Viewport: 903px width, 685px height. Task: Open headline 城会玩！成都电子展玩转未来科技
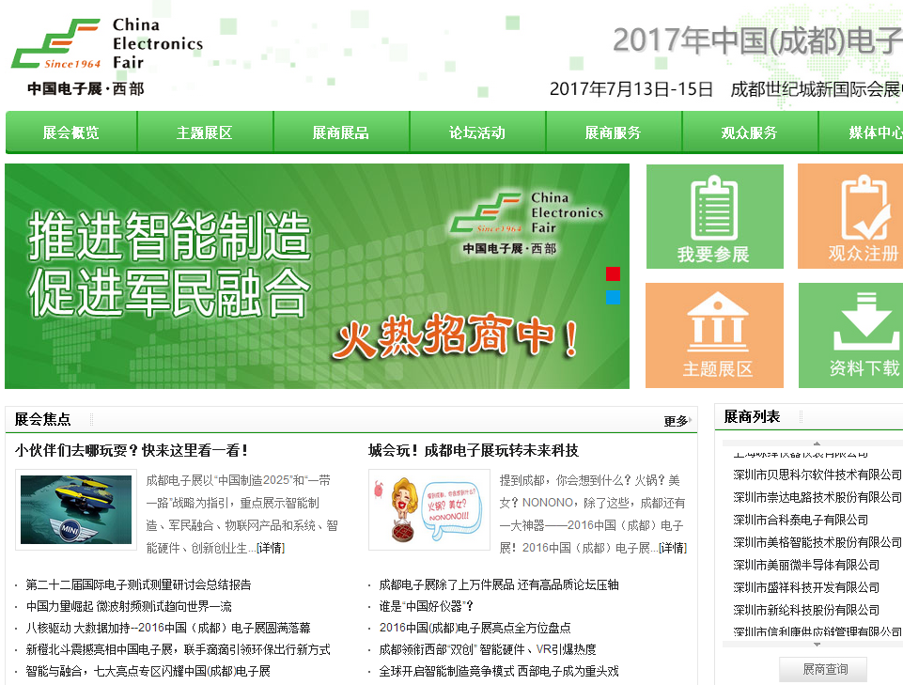(x=474, y=450)
